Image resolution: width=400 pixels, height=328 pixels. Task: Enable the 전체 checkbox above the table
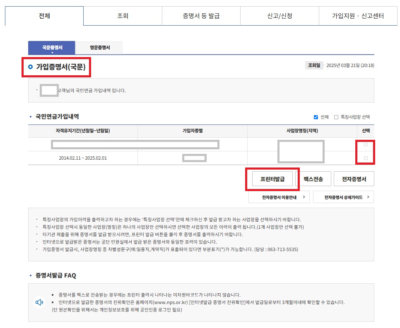(x=315, y=117)
